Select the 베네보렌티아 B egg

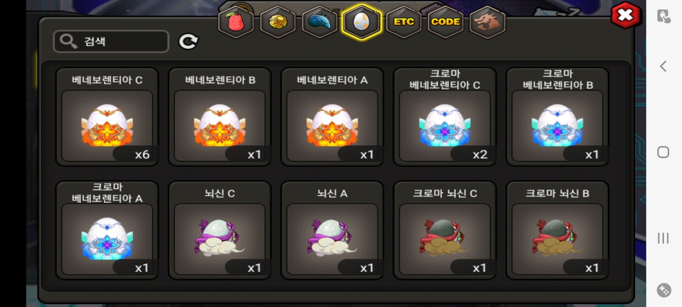pyautogui.click(x=220, y=117)
